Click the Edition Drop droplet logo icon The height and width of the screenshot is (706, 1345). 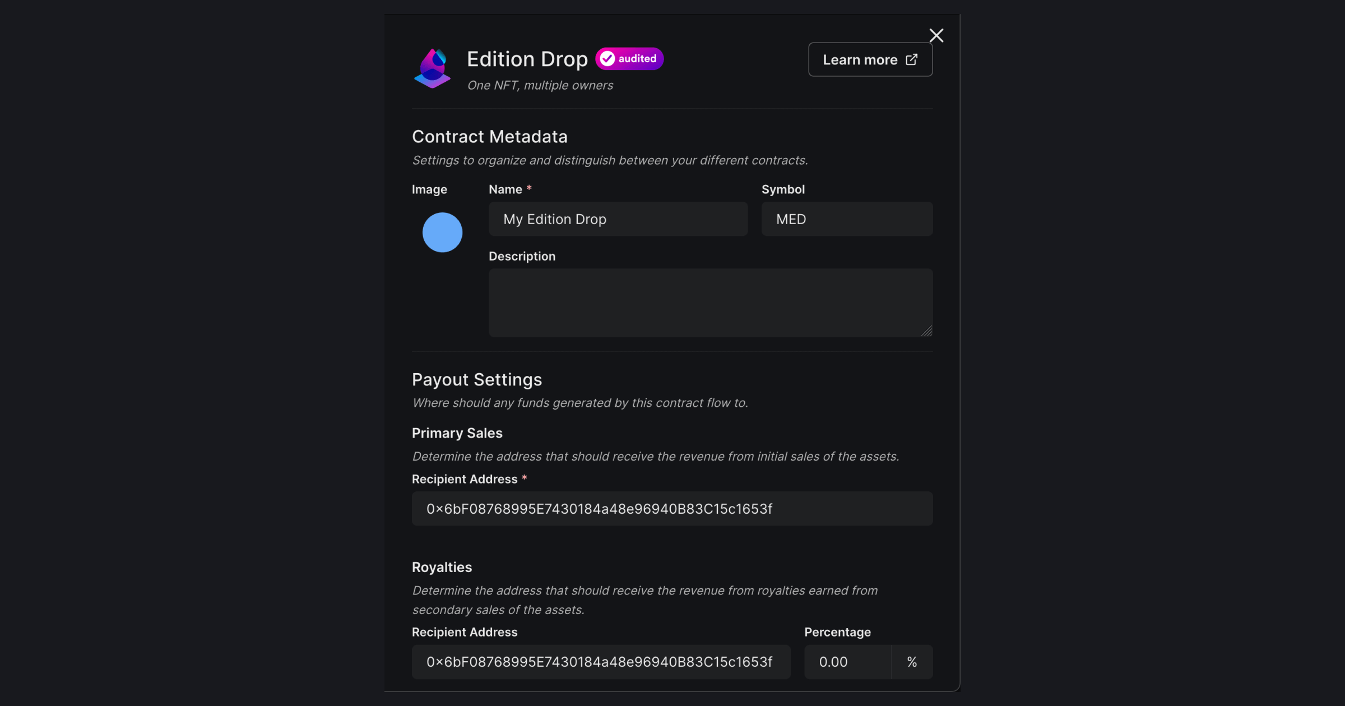click(x=432, y=68)
